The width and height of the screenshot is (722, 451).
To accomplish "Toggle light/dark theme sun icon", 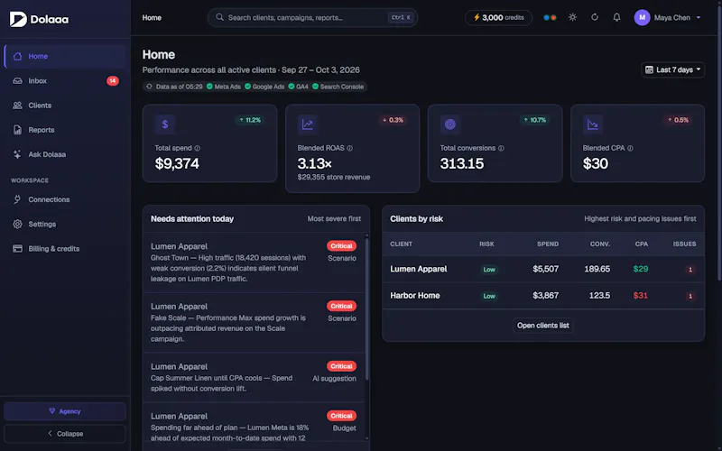I will click(572, 17).
